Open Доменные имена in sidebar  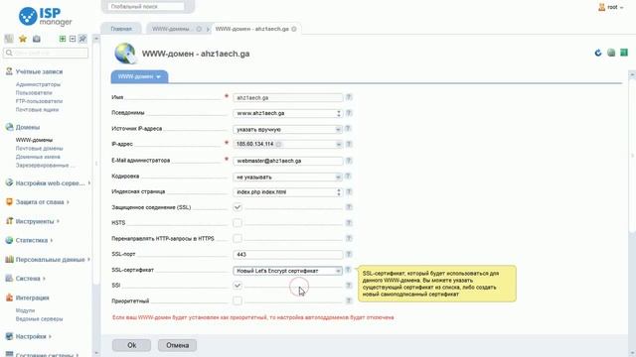pyautogui.click(x=38, y=157)
